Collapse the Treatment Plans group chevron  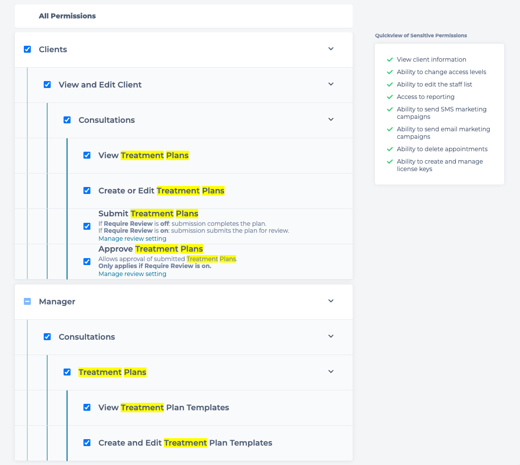pyautogui.click(x=331, y=372)
